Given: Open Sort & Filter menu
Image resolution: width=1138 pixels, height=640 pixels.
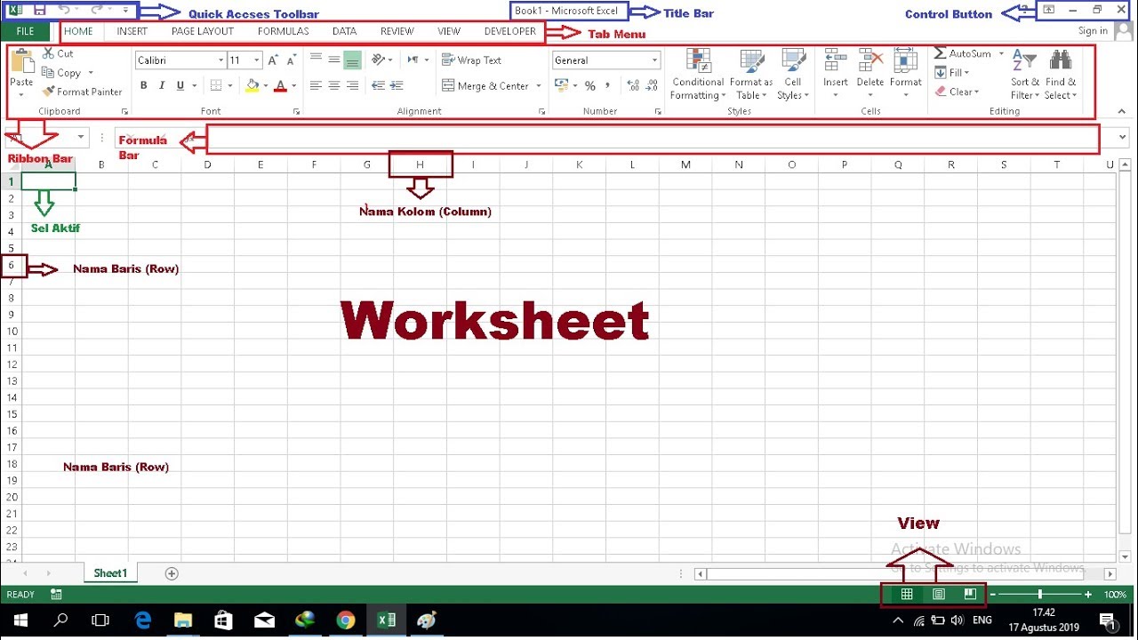Looking at the screenshot, I should point(1025,75).
